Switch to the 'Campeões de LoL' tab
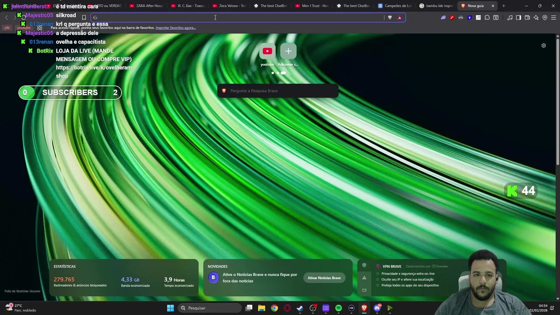This screenshot has width=560, height=315. [x=394, y=6]
